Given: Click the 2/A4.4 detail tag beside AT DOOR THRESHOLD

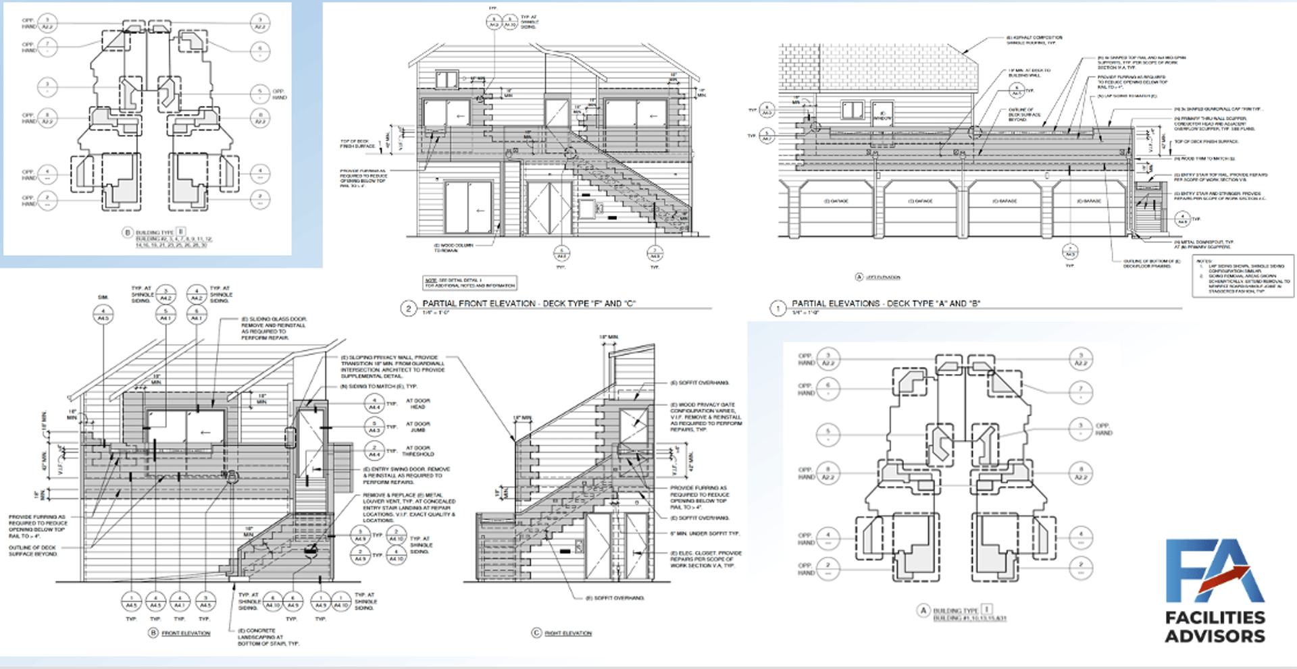Looking at the screenshot, I should (374, 450).
